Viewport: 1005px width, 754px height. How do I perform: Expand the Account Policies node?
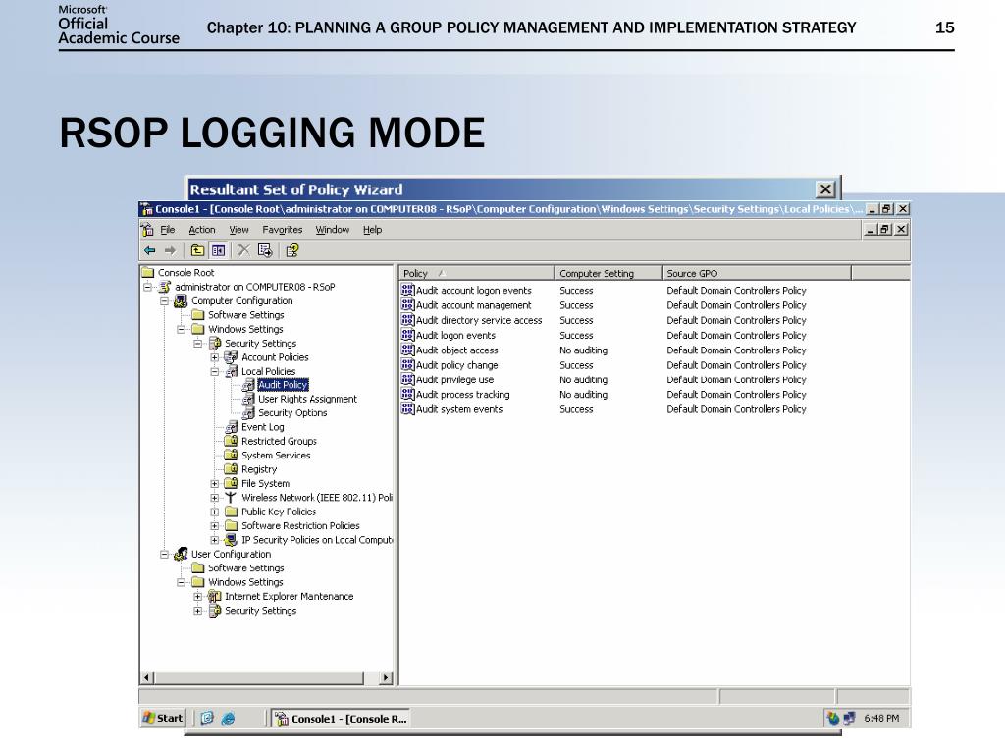click(215, 357)
